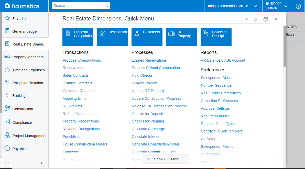305x169 pixels.
Task: Open Real Estate Preferences link
Action: tap(221, 93)
